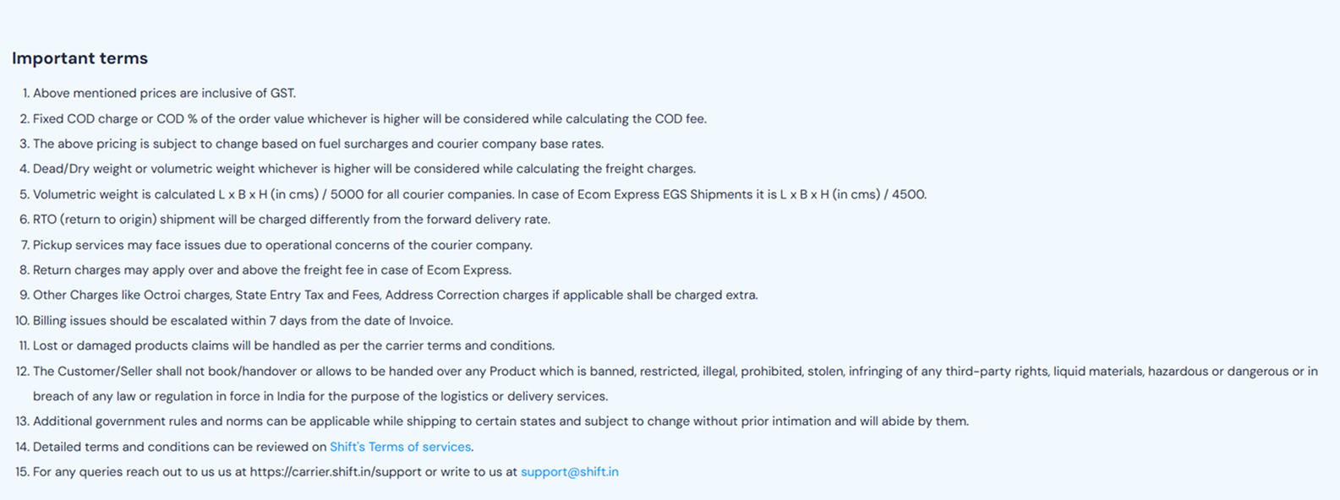The width and height of the screenshot is (1340, 500).
Task: Select the lost or damaged products term
Action: 293,345
